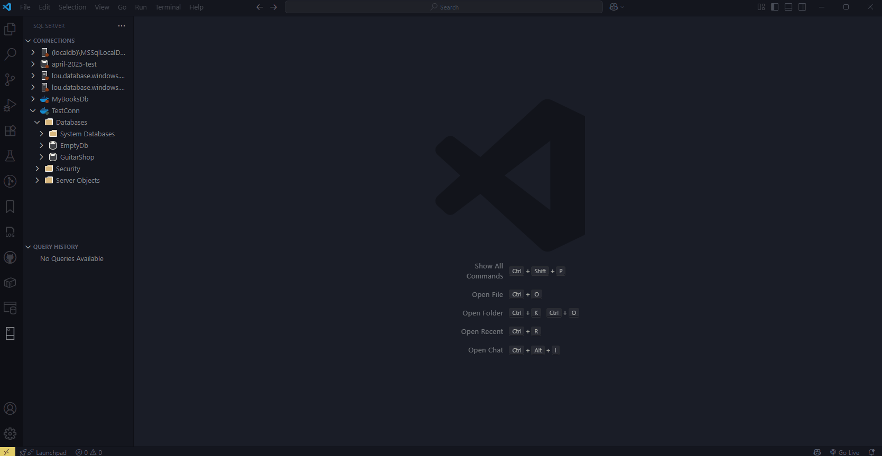Open the Bookmarks view
The image size is (882, 456).
tap(10, 207)
